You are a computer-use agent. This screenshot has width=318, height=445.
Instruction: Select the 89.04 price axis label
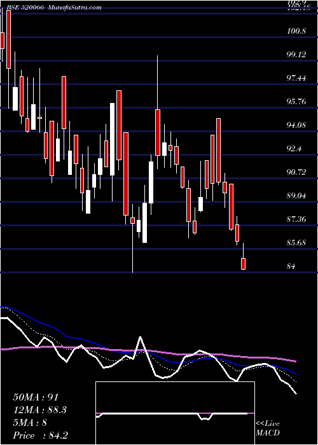pyautogui.click(x=296, y=196)
